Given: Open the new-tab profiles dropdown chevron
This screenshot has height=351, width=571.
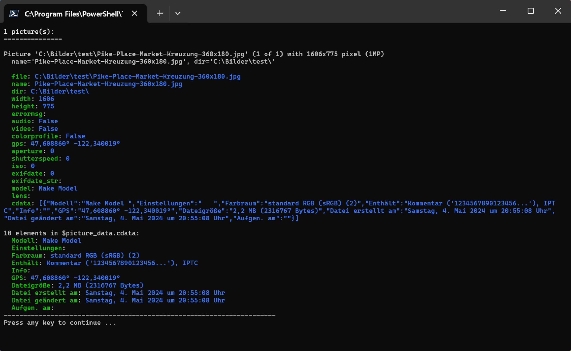Looking at the screenshot, I should pyautogui.click(x=178, y=13).
